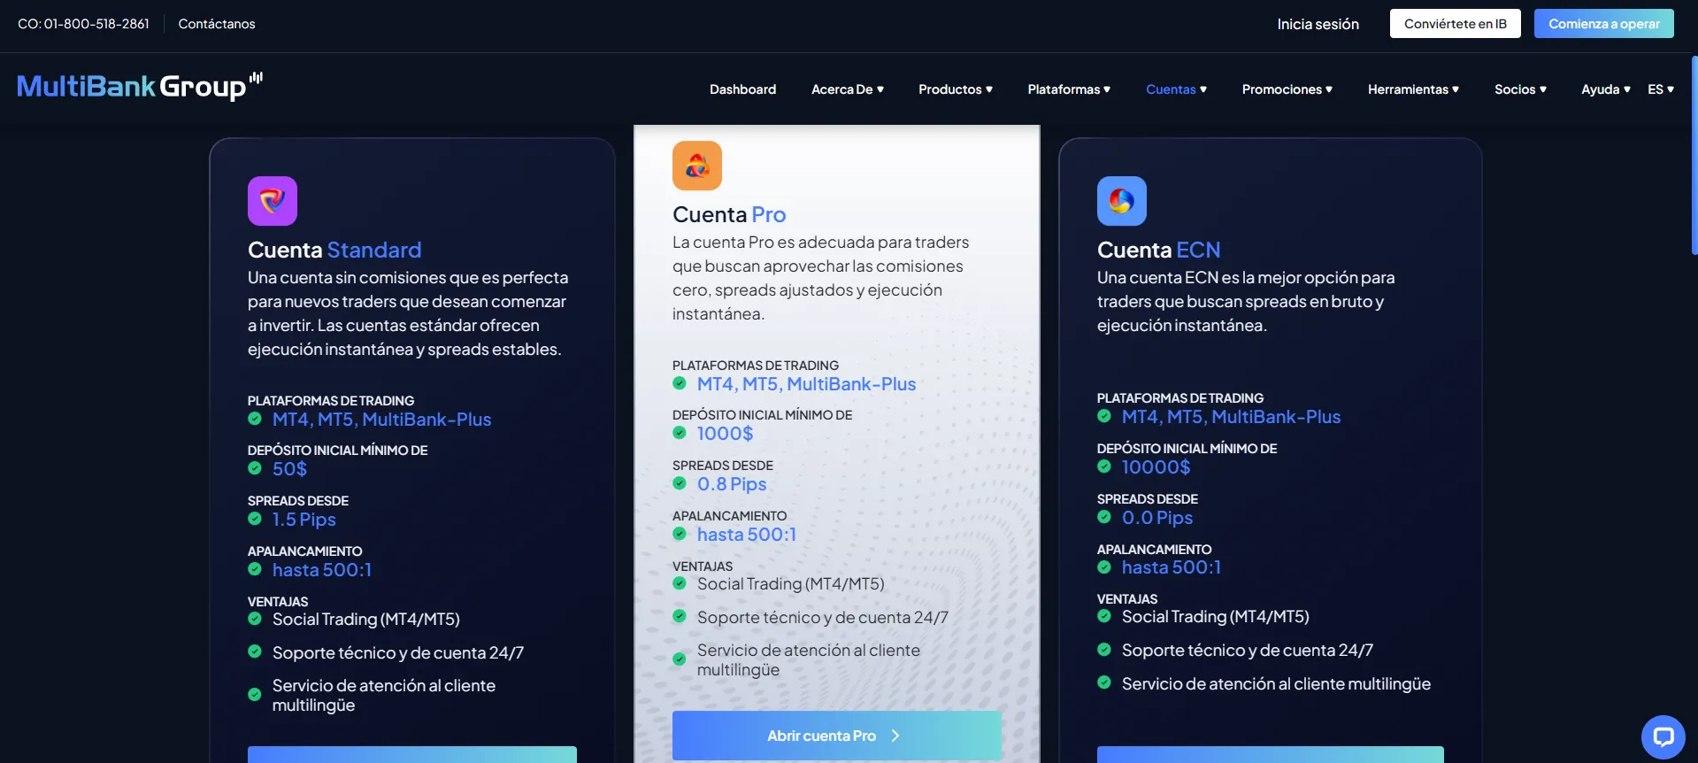Click green check beside Pro hasta 500:1

coord(680,534)
